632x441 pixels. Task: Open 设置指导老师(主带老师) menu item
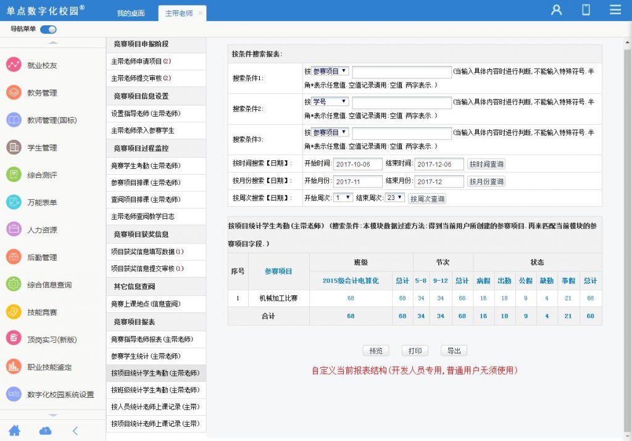point(156,113)
